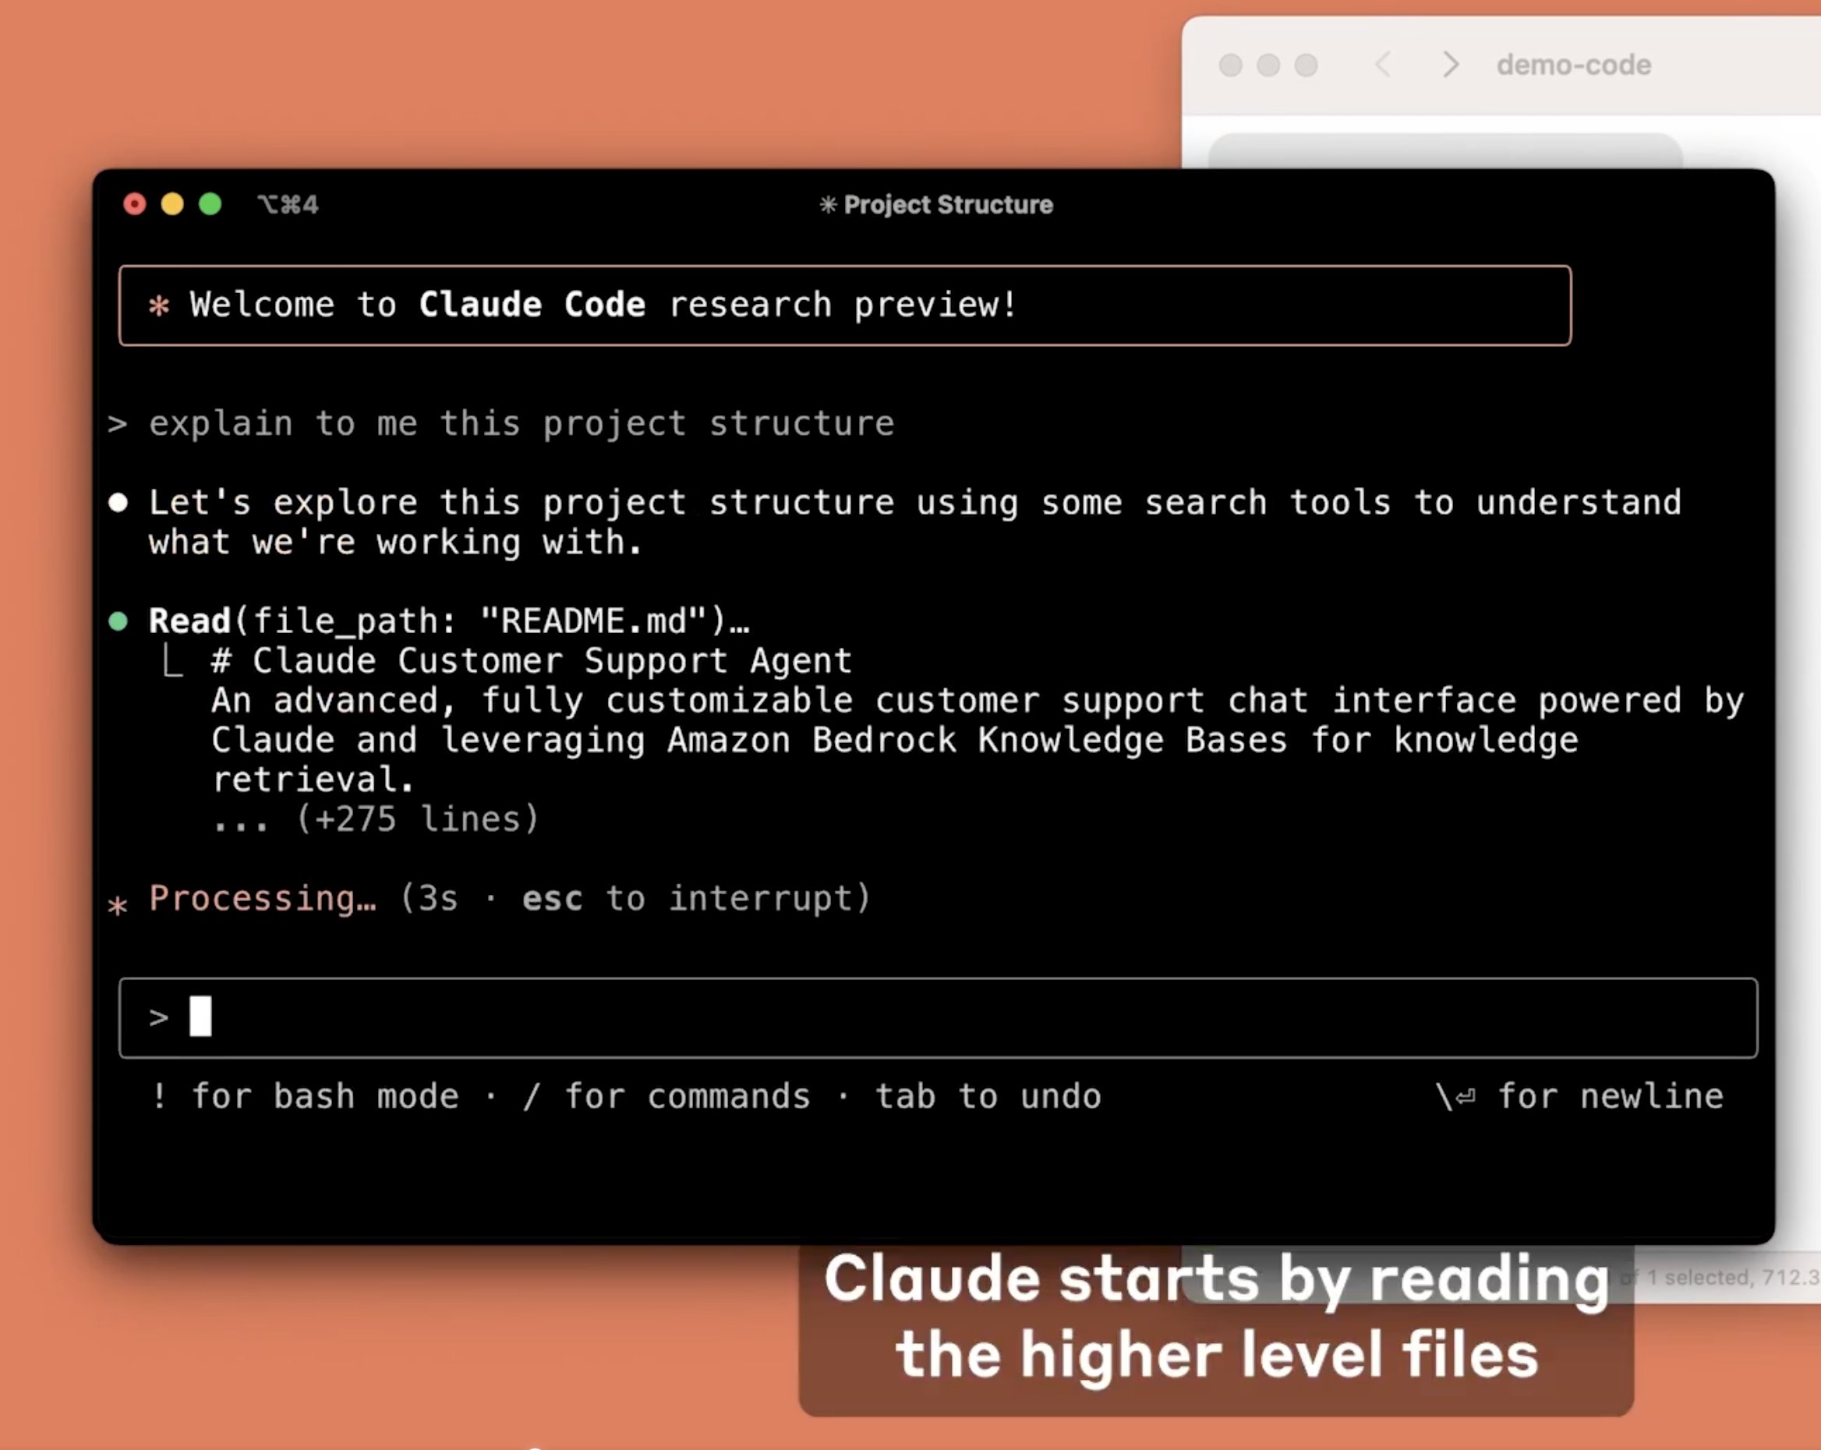Click the '# Claude Customer Support Agent' heading
This screenshot has width=1821, height=1450.
(x=532, y=661)
